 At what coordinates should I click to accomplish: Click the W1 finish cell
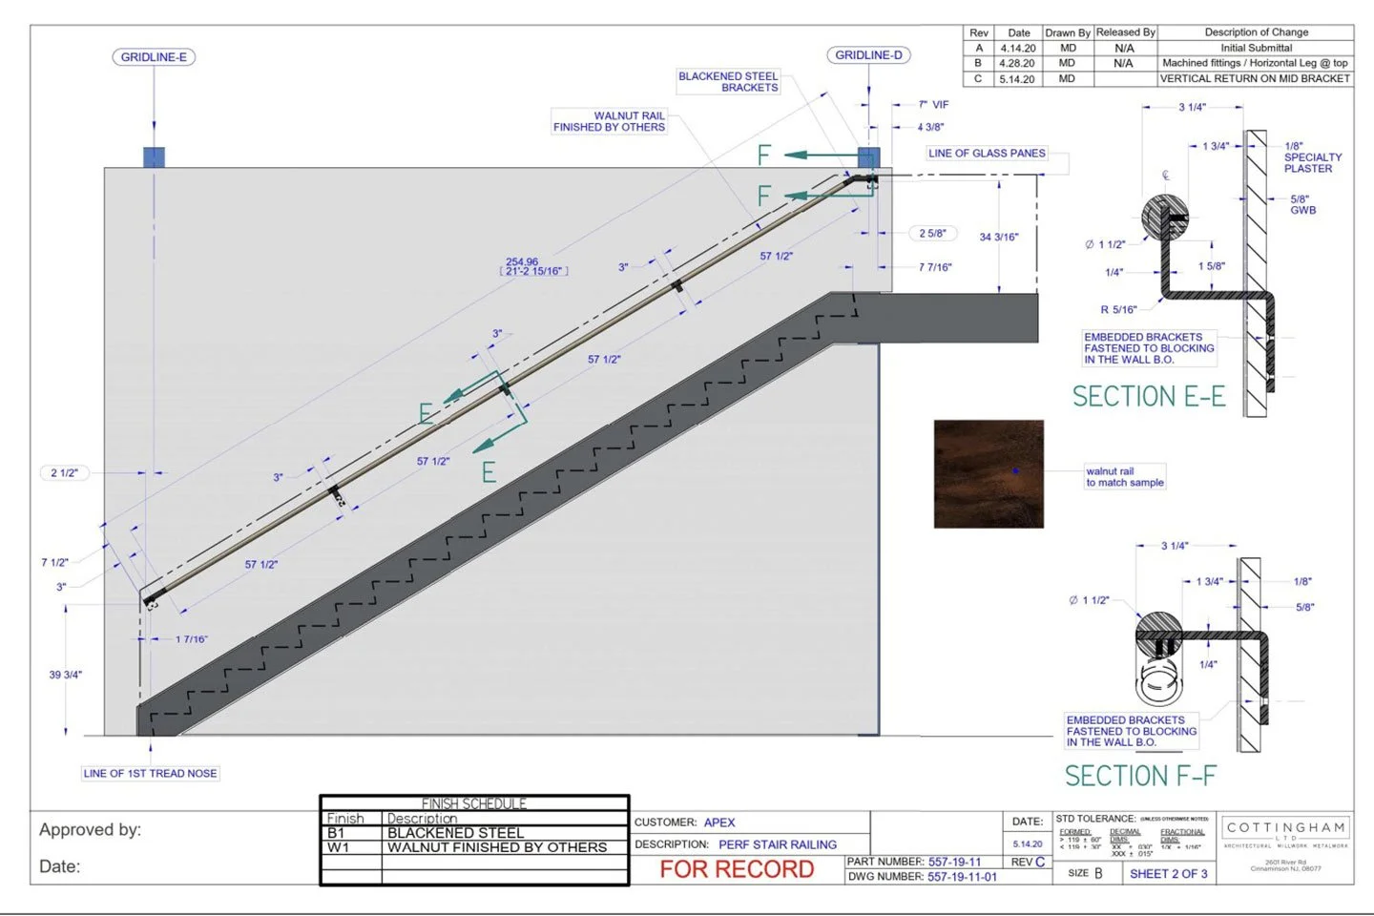[351, 847]
